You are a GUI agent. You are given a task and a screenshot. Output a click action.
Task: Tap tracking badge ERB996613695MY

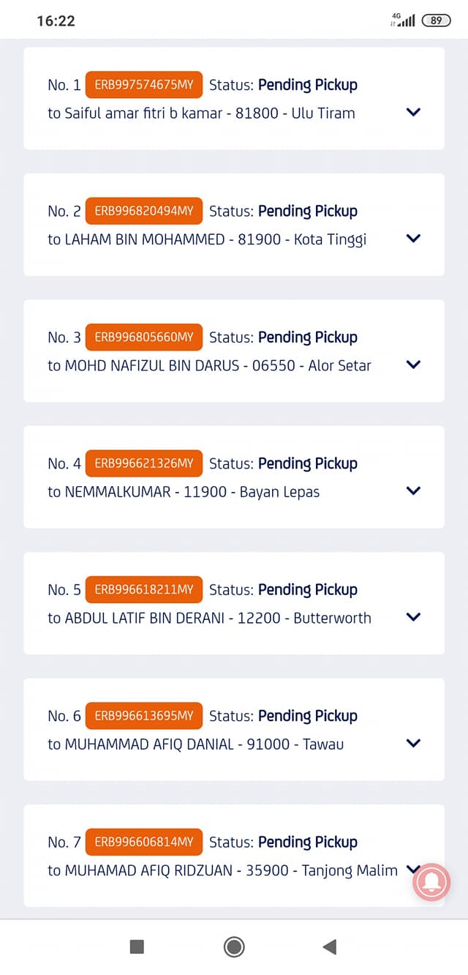144,716
